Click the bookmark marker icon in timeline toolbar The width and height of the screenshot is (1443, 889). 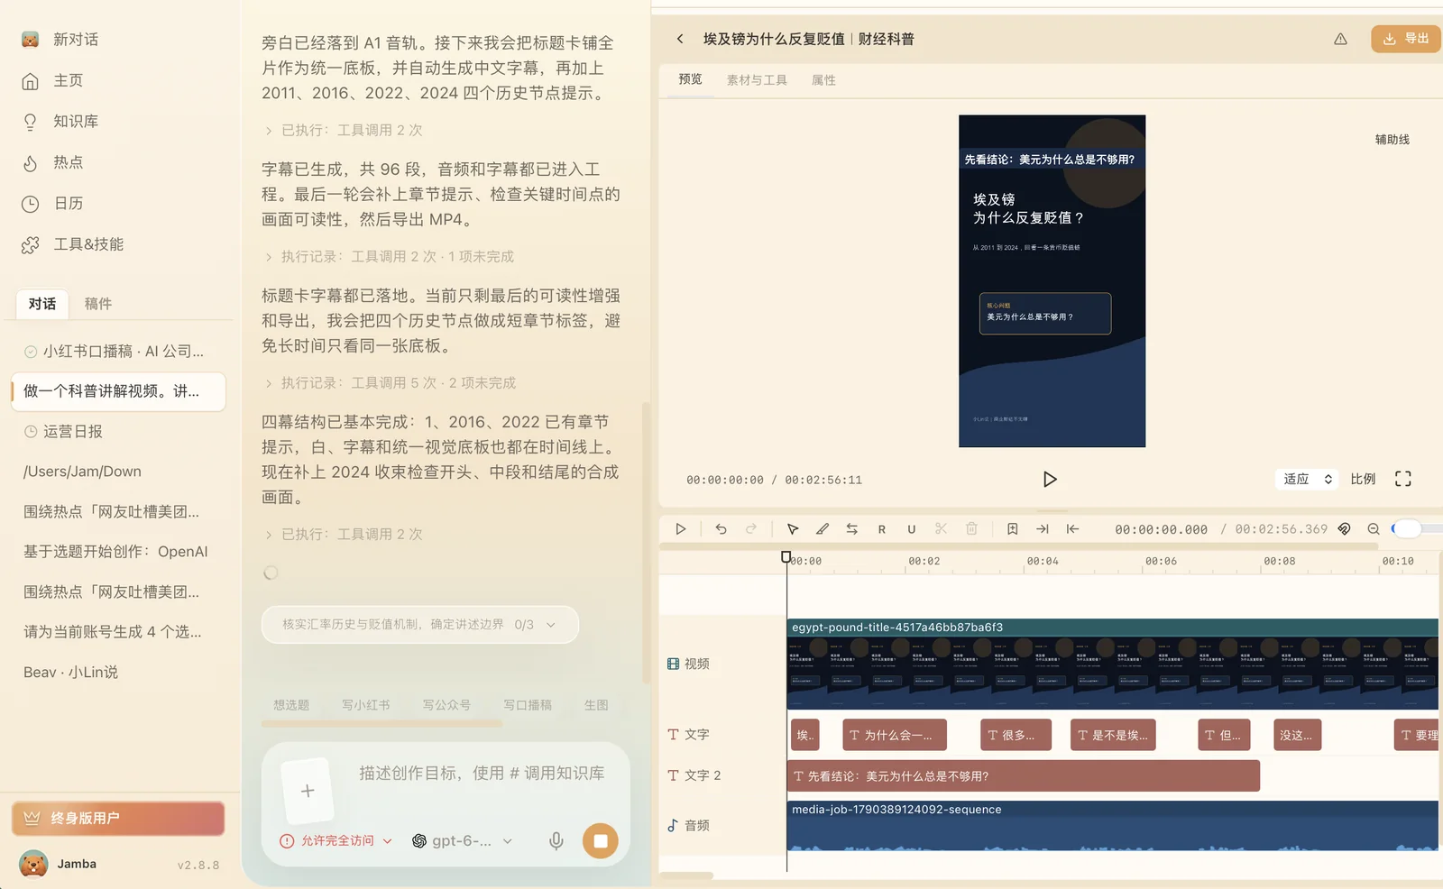(x=1012, y=529)
